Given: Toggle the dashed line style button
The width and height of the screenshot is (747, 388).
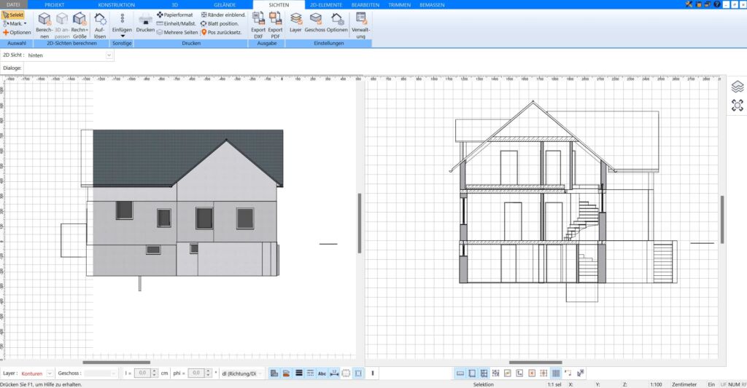Looking at the screenshot, I should click(x=310, y=373).
